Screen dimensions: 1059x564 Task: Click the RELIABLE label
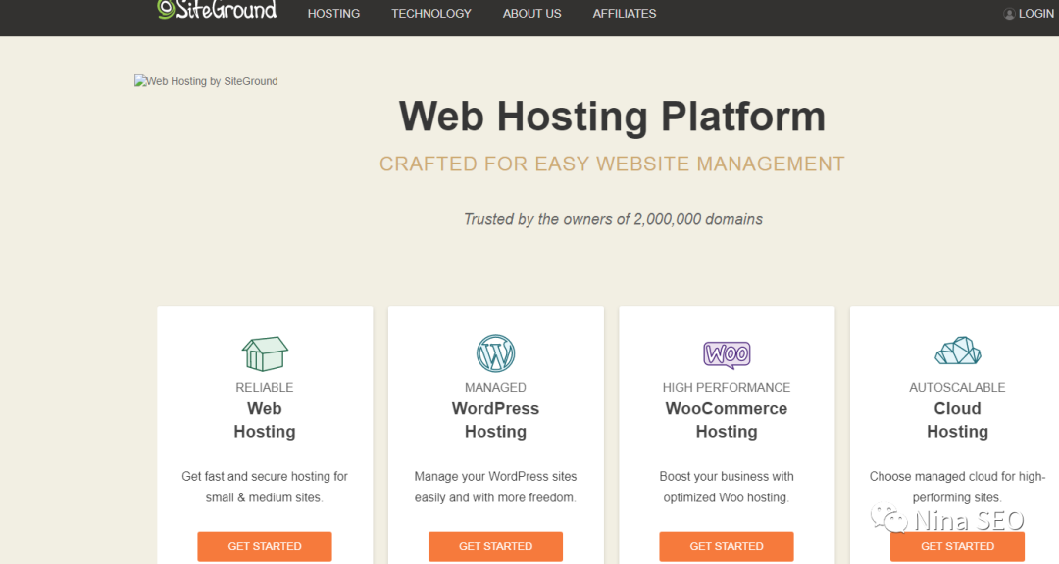pos(265,387)
